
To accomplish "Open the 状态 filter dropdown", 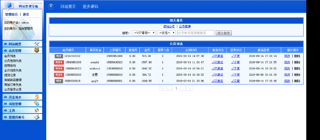I will [167, 33].
